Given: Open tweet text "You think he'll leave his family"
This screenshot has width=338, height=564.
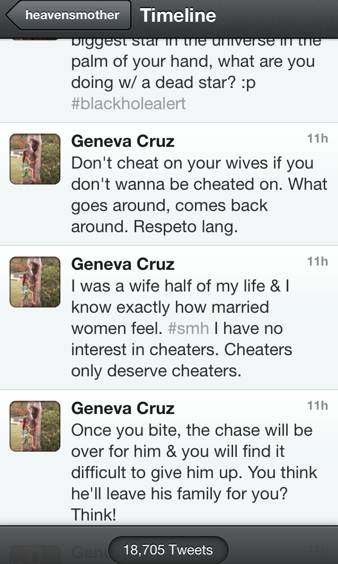Looking at the screenshot, I should tap(194, 483).
